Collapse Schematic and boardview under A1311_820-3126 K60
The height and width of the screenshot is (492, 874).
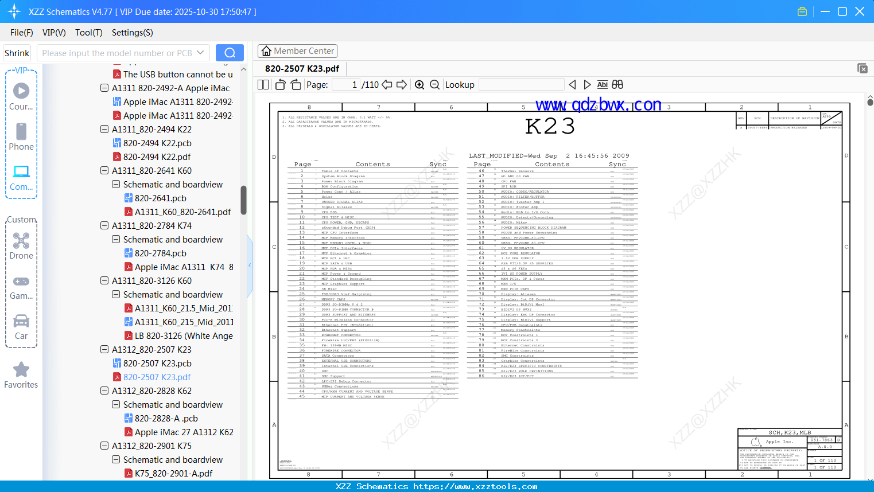pos(116,295)
